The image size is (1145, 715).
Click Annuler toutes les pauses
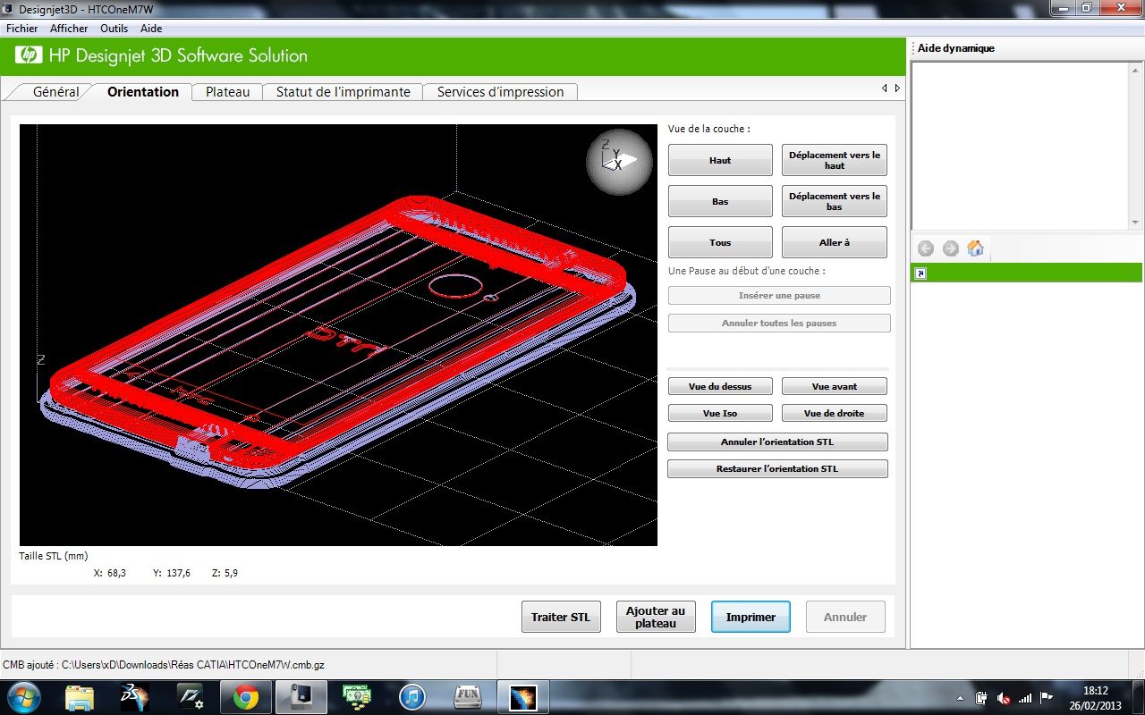pyautogui.click(x=779, y=323)
